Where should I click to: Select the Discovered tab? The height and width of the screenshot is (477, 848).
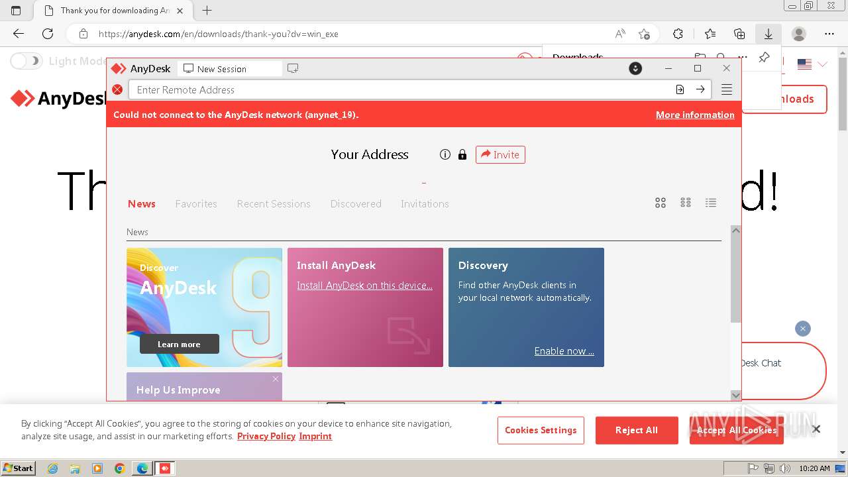[x=356, y=203]
